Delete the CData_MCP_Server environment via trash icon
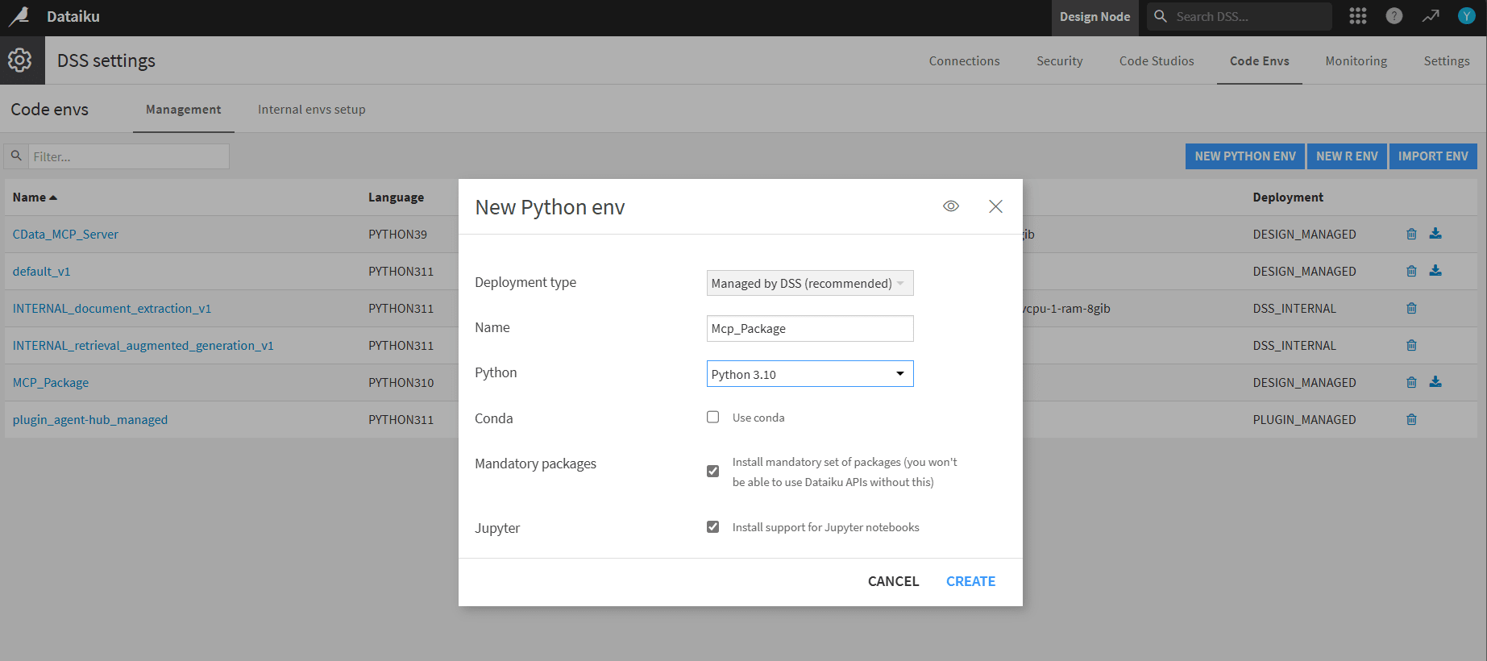The image size is (1487, 661). [x=1411, y=235]
